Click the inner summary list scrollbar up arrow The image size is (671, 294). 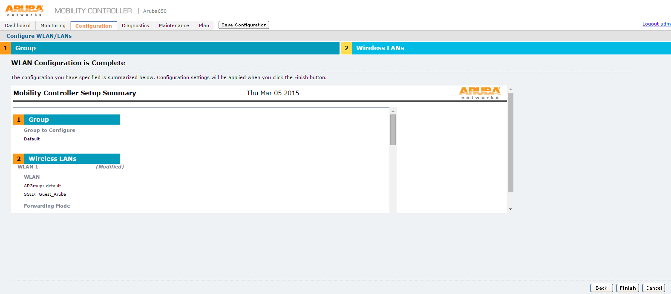pyautogui.click(x=393, y=111)
